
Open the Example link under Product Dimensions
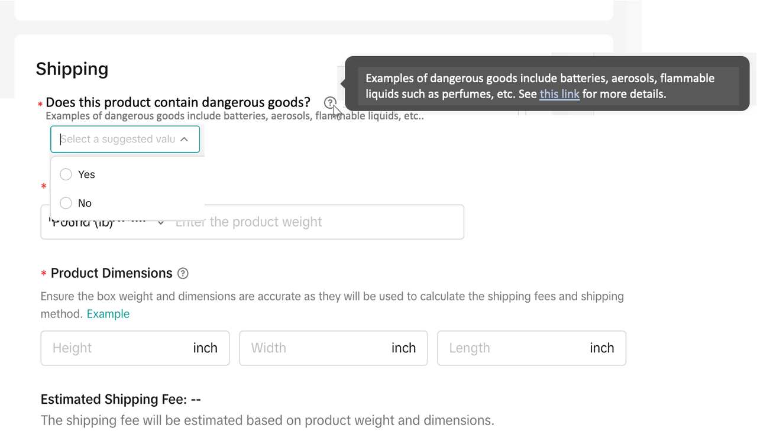(x=108, y=314)
